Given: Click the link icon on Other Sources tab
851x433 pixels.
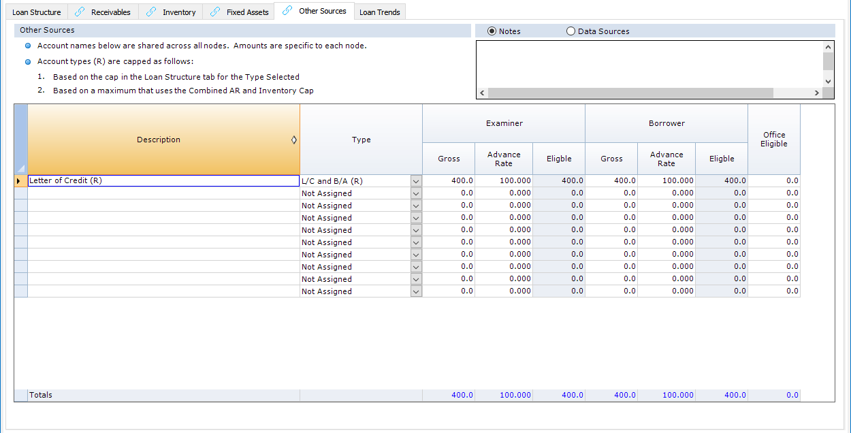Looking at the screenshot, I should (x=287, y=11).
